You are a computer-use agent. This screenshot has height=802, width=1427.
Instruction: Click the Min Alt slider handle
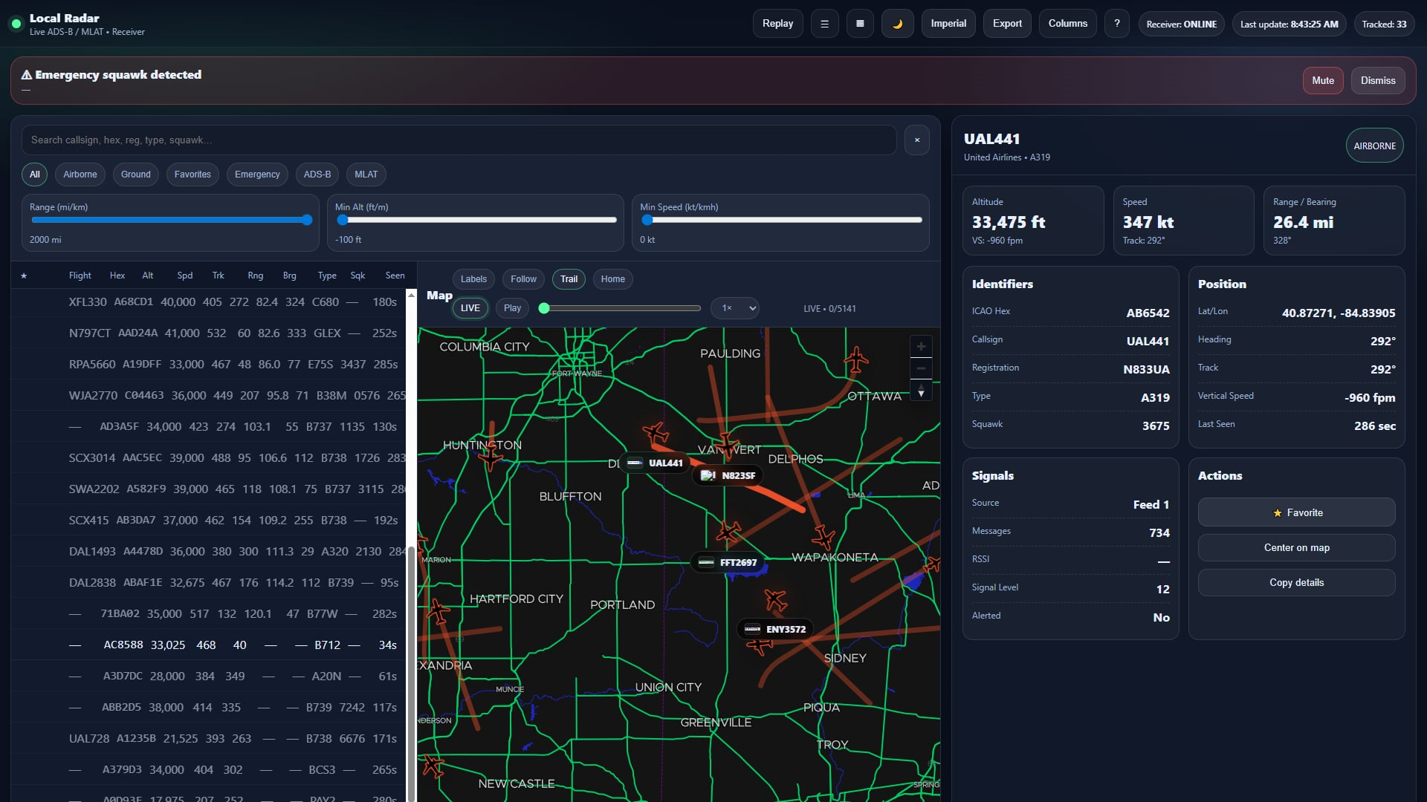click(343, 220)
